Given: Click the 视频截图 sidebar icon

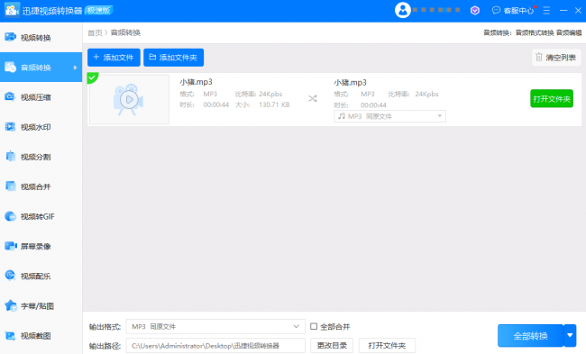Looking at the screenshot, I should coord(10,335).
